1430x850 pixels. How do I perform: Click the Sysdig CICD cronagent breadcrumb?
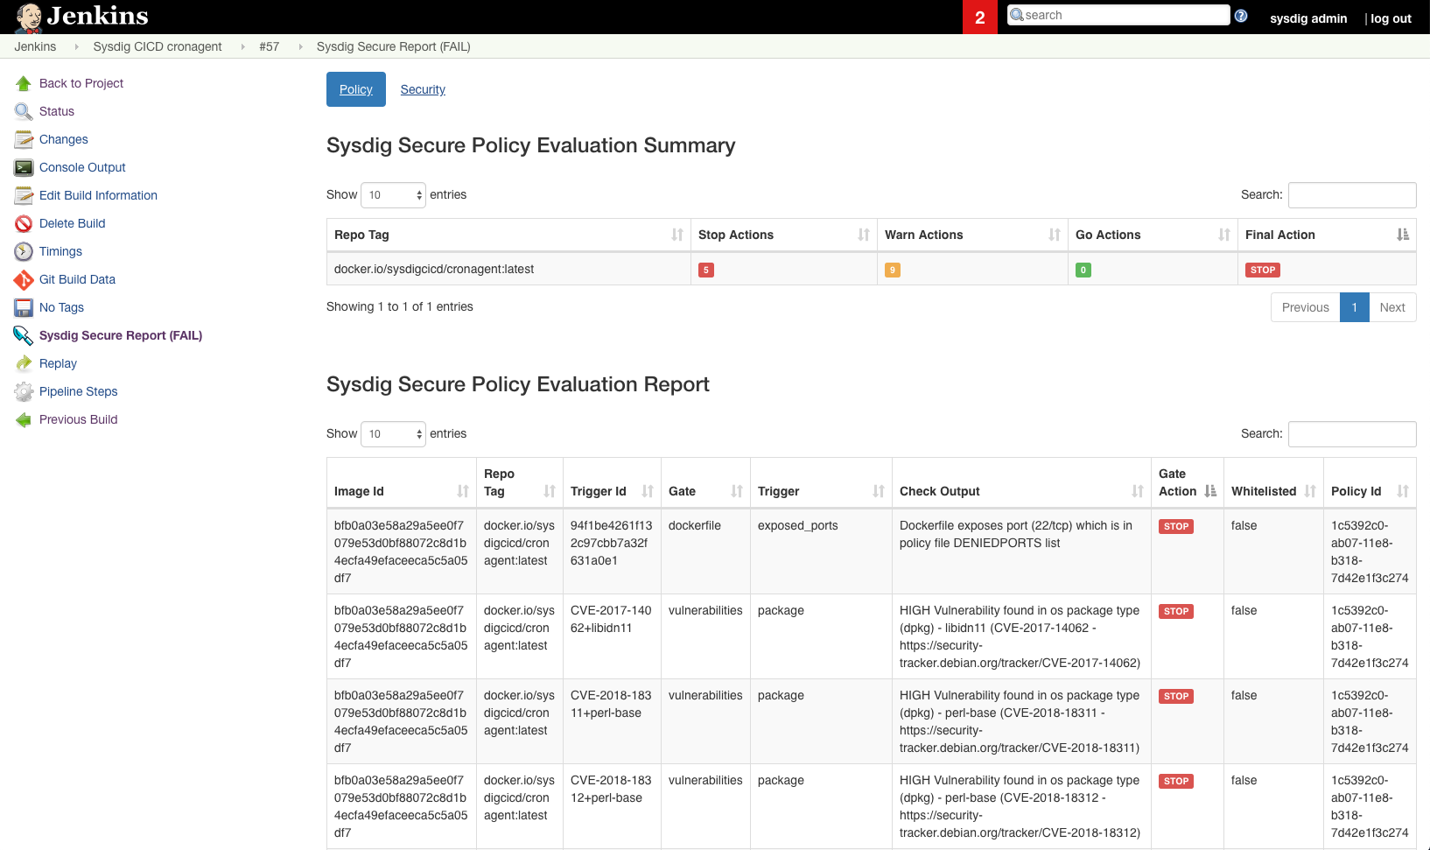click(x=158, y=46)
